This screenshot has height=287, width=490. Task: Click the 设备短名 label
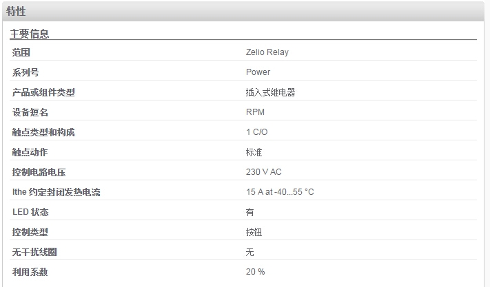(30, 112)
